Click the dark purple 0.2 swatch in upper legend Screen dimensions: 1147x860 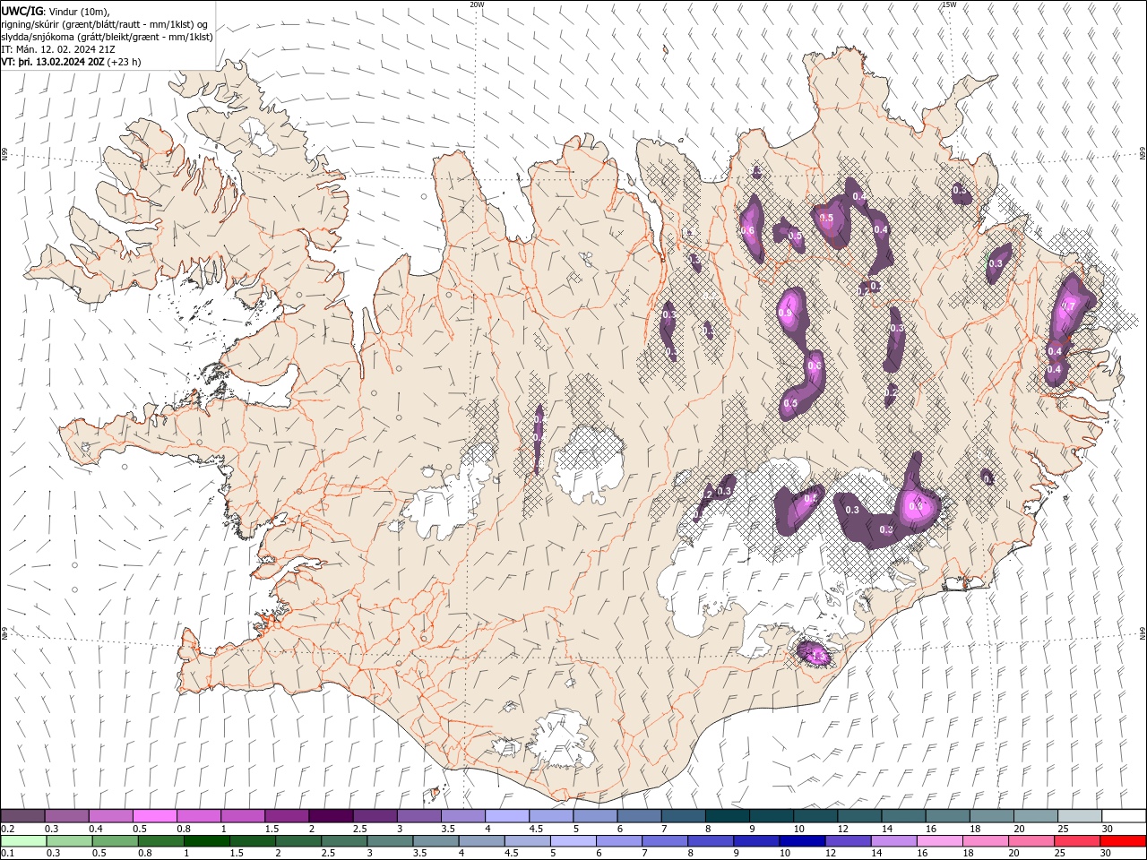pyautogui.click(x=23, y=815)
